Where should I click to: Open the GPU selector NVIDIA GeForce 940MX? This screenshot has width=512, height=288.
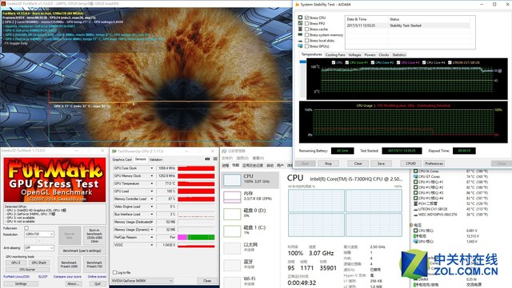point(142,281)
